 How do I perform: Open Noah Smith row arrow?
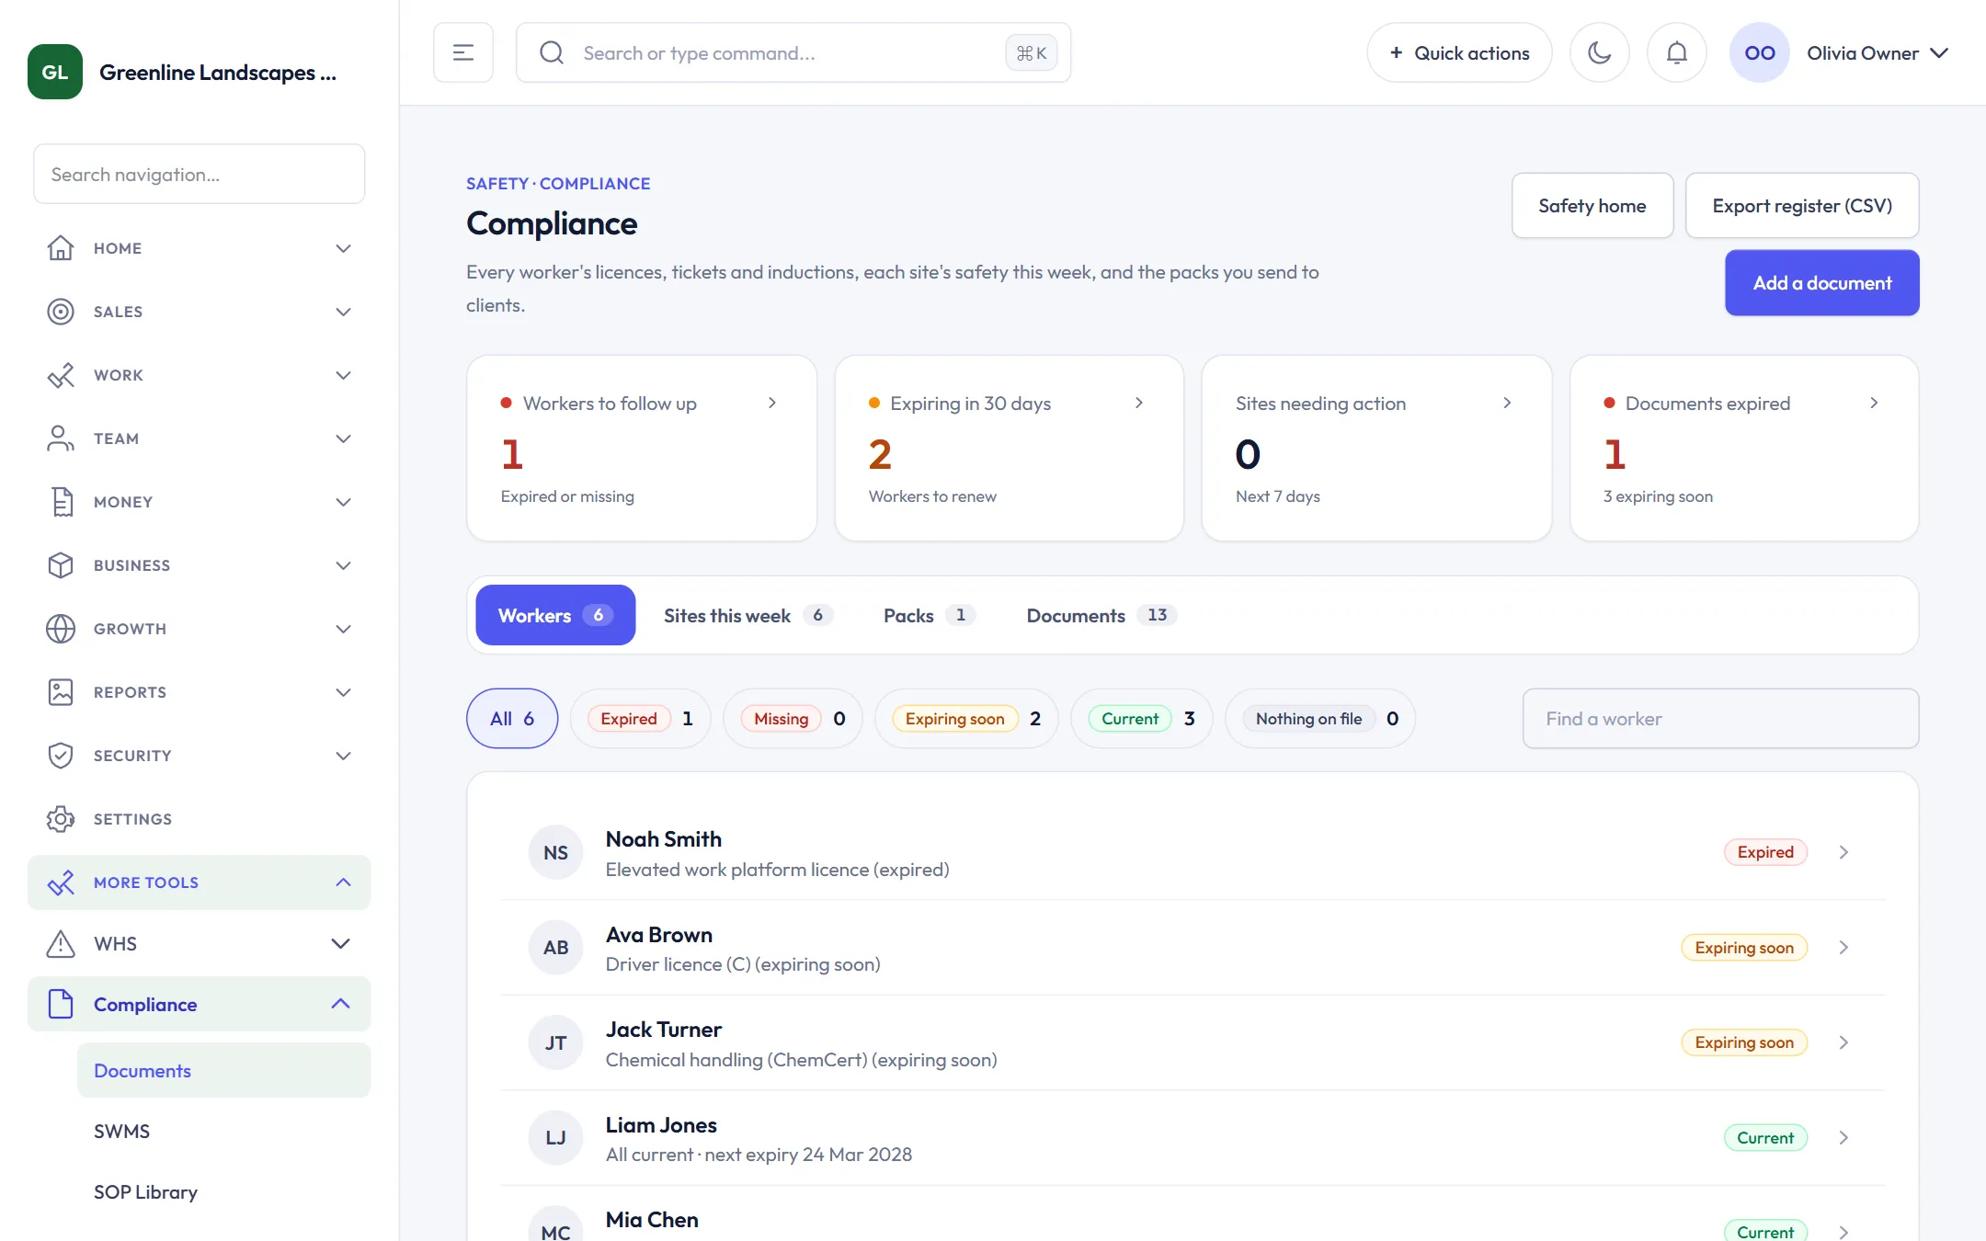pos(1843,852)
